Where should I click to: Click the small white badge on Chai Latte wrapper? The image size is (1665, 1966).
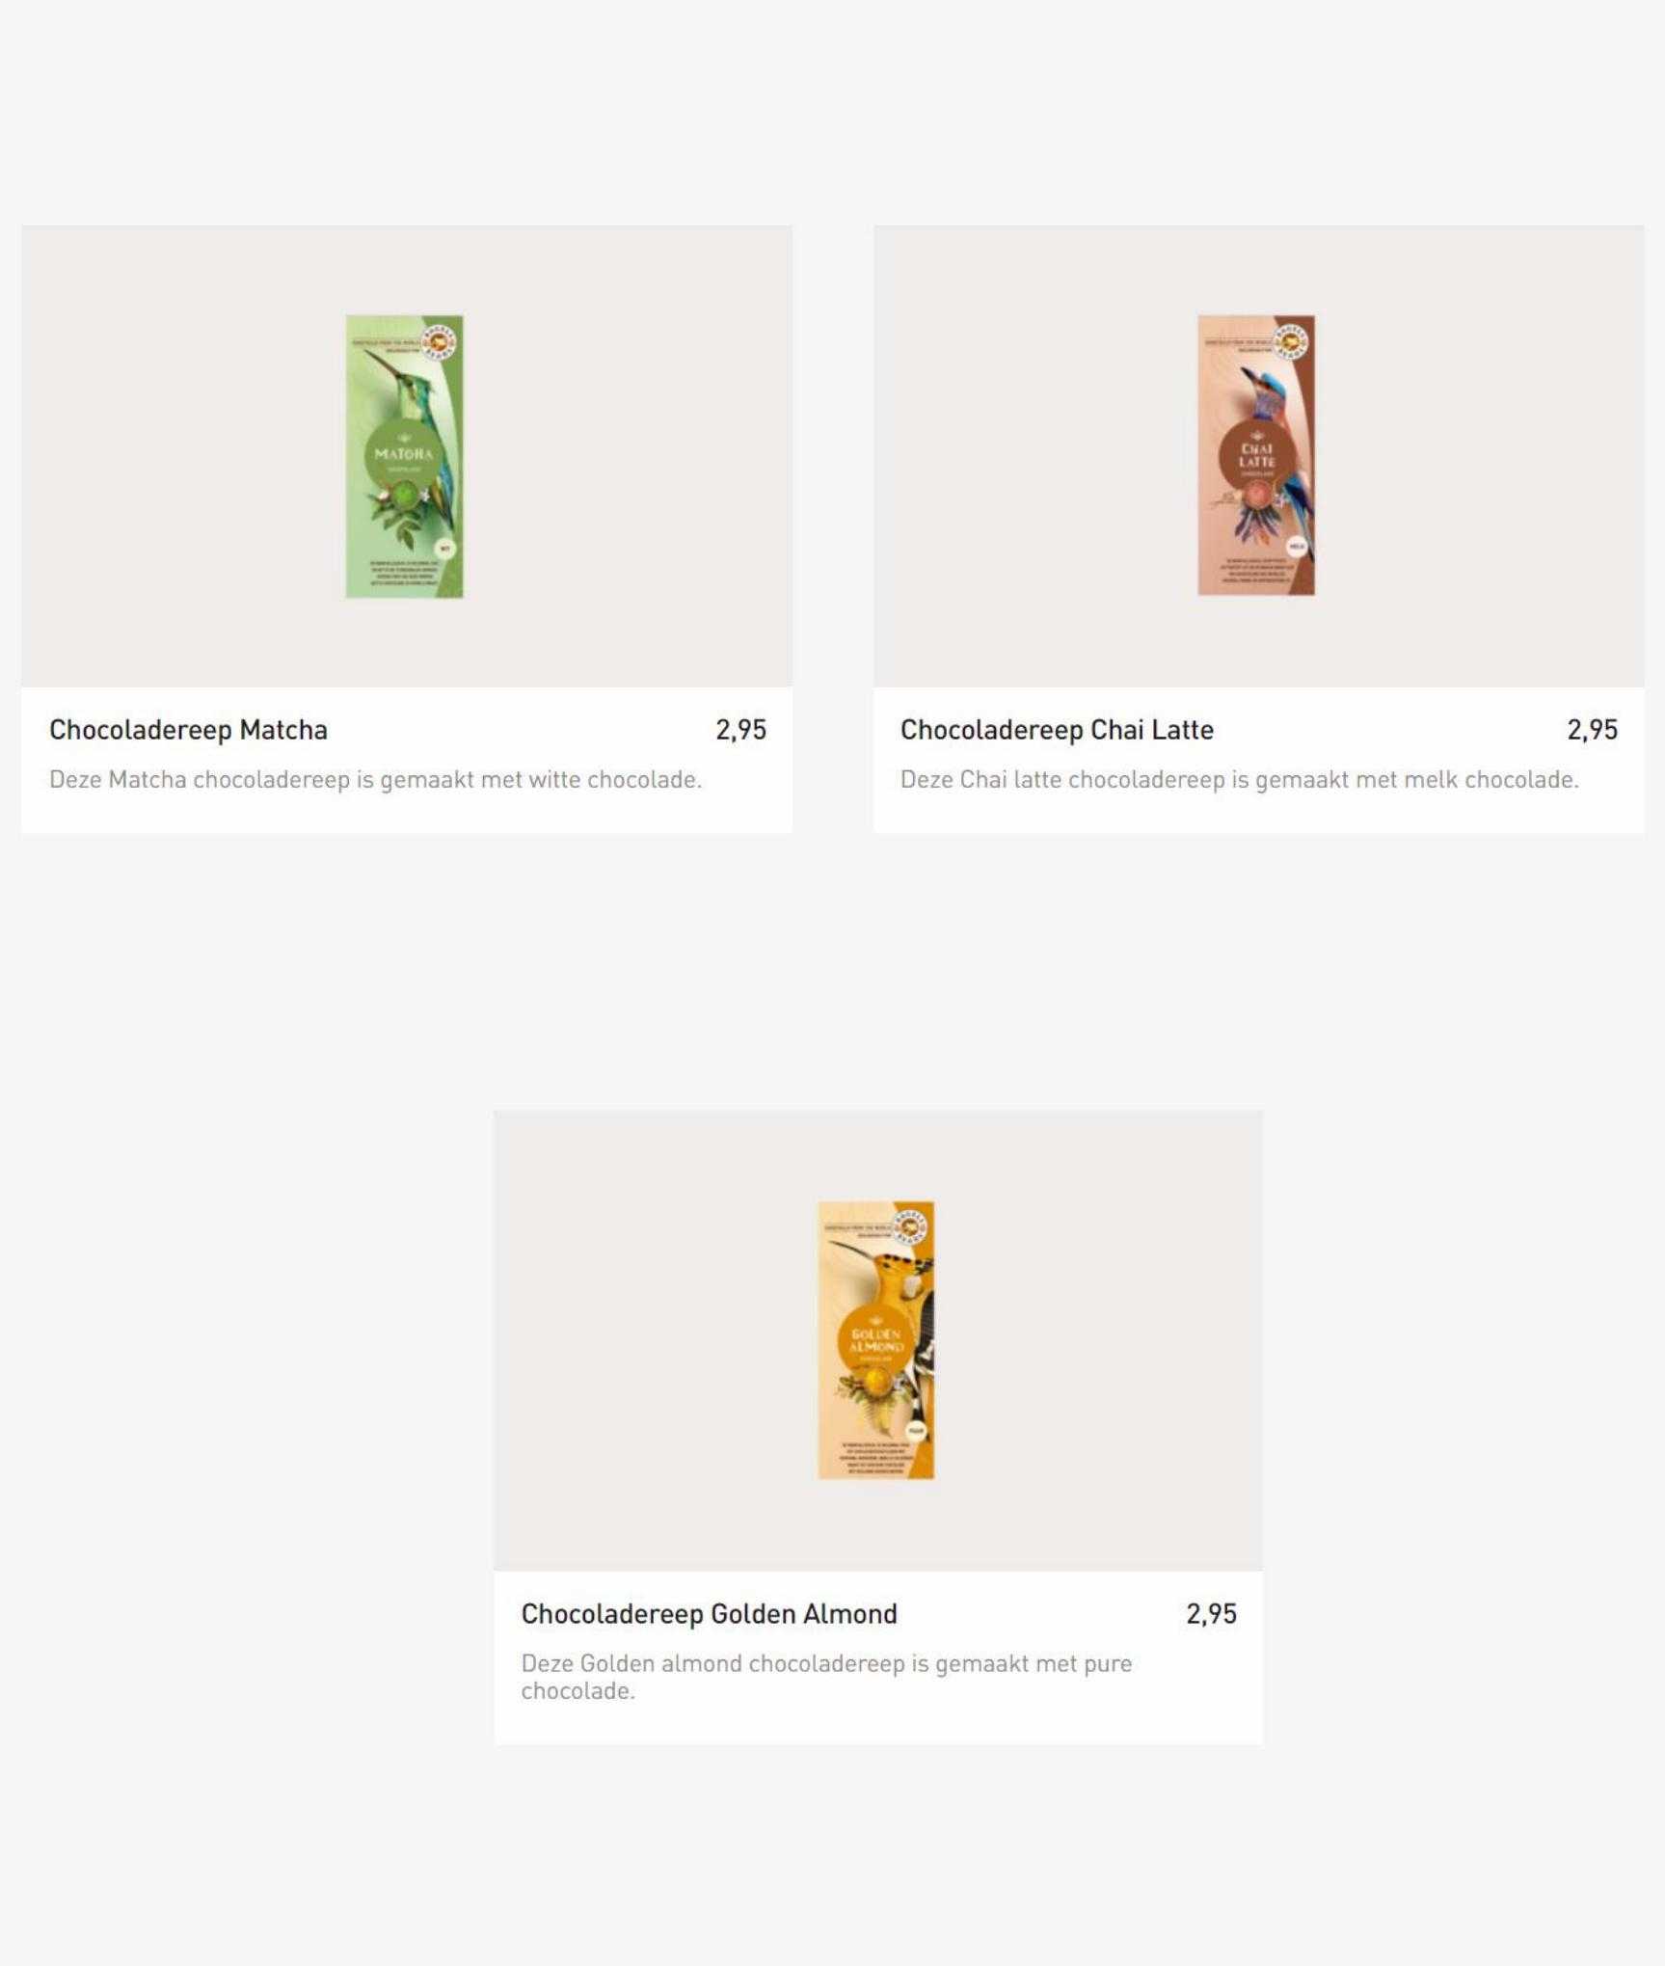[x=1297, y=547]
